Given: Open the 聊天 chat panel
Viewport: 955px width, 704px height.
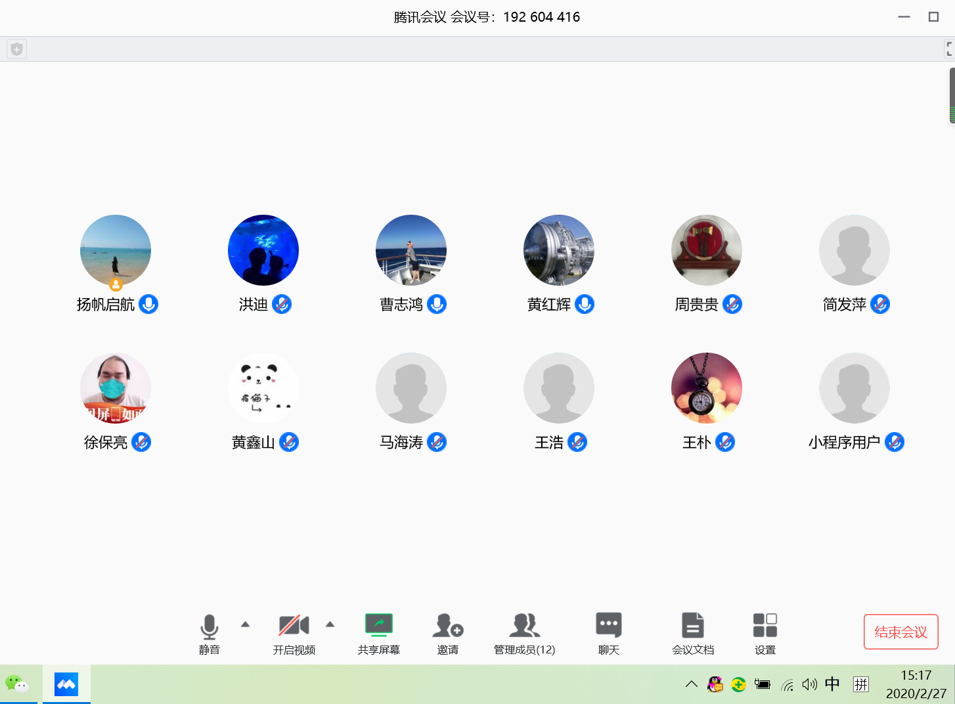Looking at the screenshot, I should click(609, 634).
